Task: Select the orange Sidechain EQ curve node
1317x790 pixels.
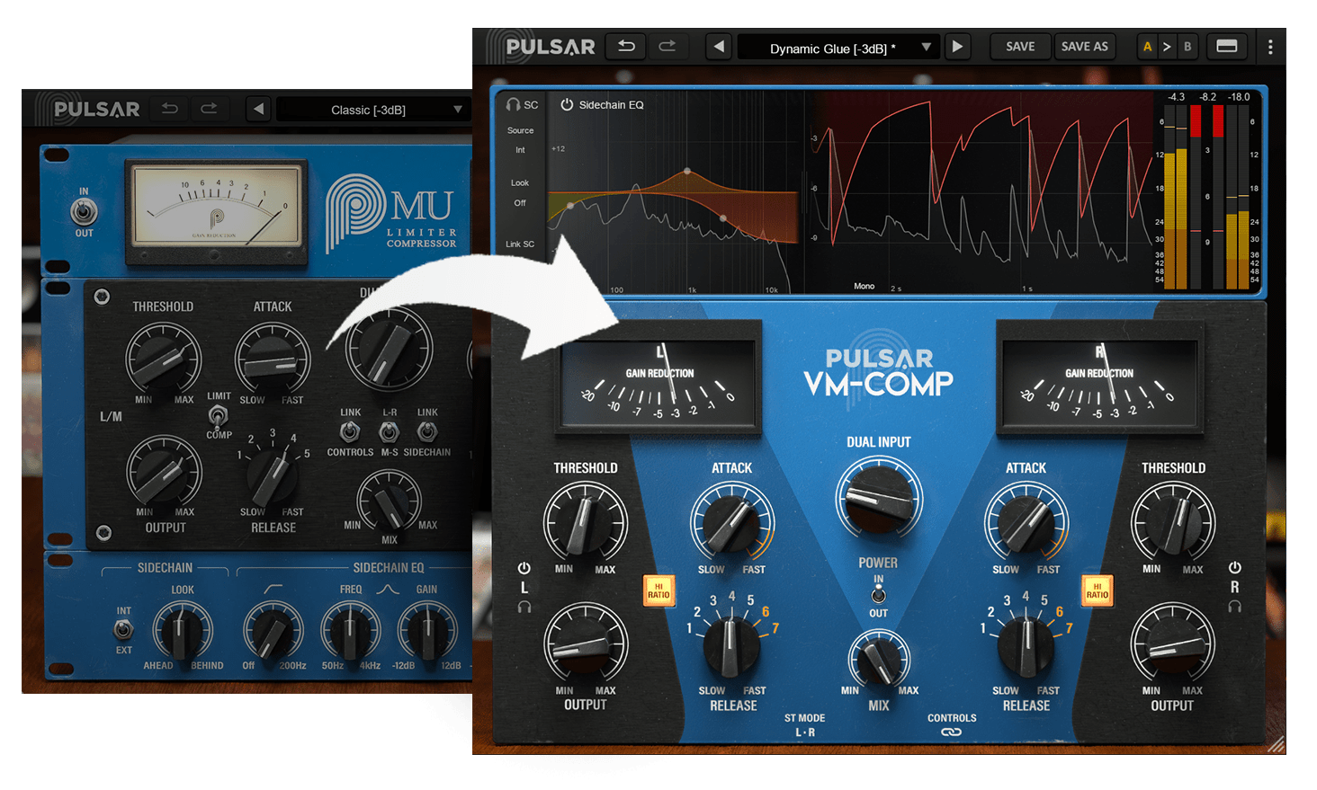Action: [688, 169]
